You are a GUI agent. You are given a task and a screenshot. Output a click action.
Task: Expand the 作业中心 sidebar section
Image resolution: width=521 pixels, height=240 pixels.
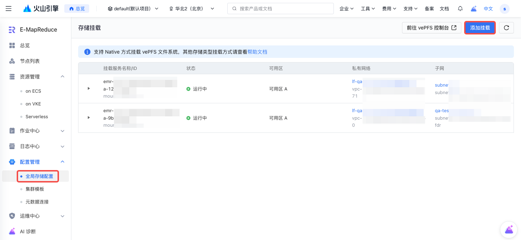click(x=63, y=131)
